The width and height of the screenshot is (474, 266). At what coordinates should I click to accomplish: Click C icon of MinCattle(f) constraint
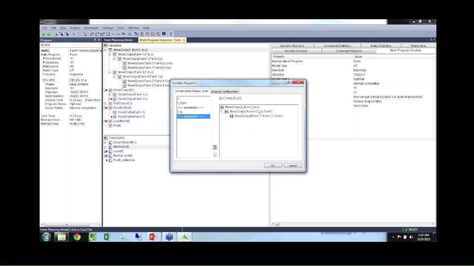[x=110, y=147]
